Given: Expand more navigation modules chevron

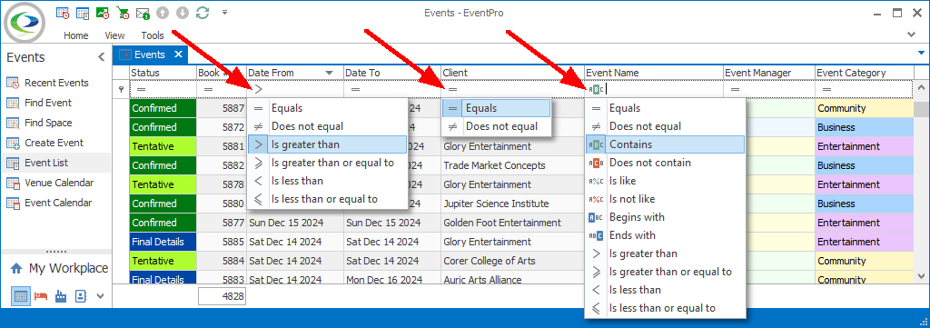Looking at the screenshot, I should coord(100,296).
